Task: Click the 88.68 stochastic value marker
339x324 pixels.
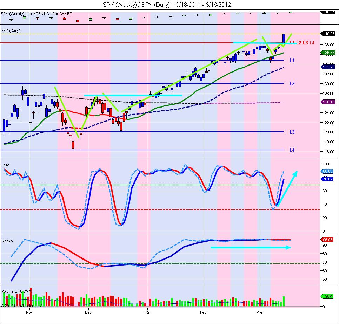Action: coord(328,171)
